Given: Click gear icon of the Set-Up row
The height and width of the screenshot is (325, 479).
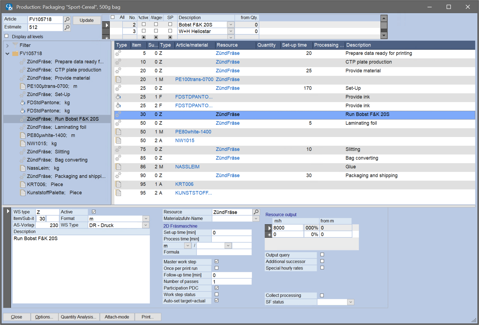Looking at the screenshot, I should pyautogui.click(x=118, y=88).
